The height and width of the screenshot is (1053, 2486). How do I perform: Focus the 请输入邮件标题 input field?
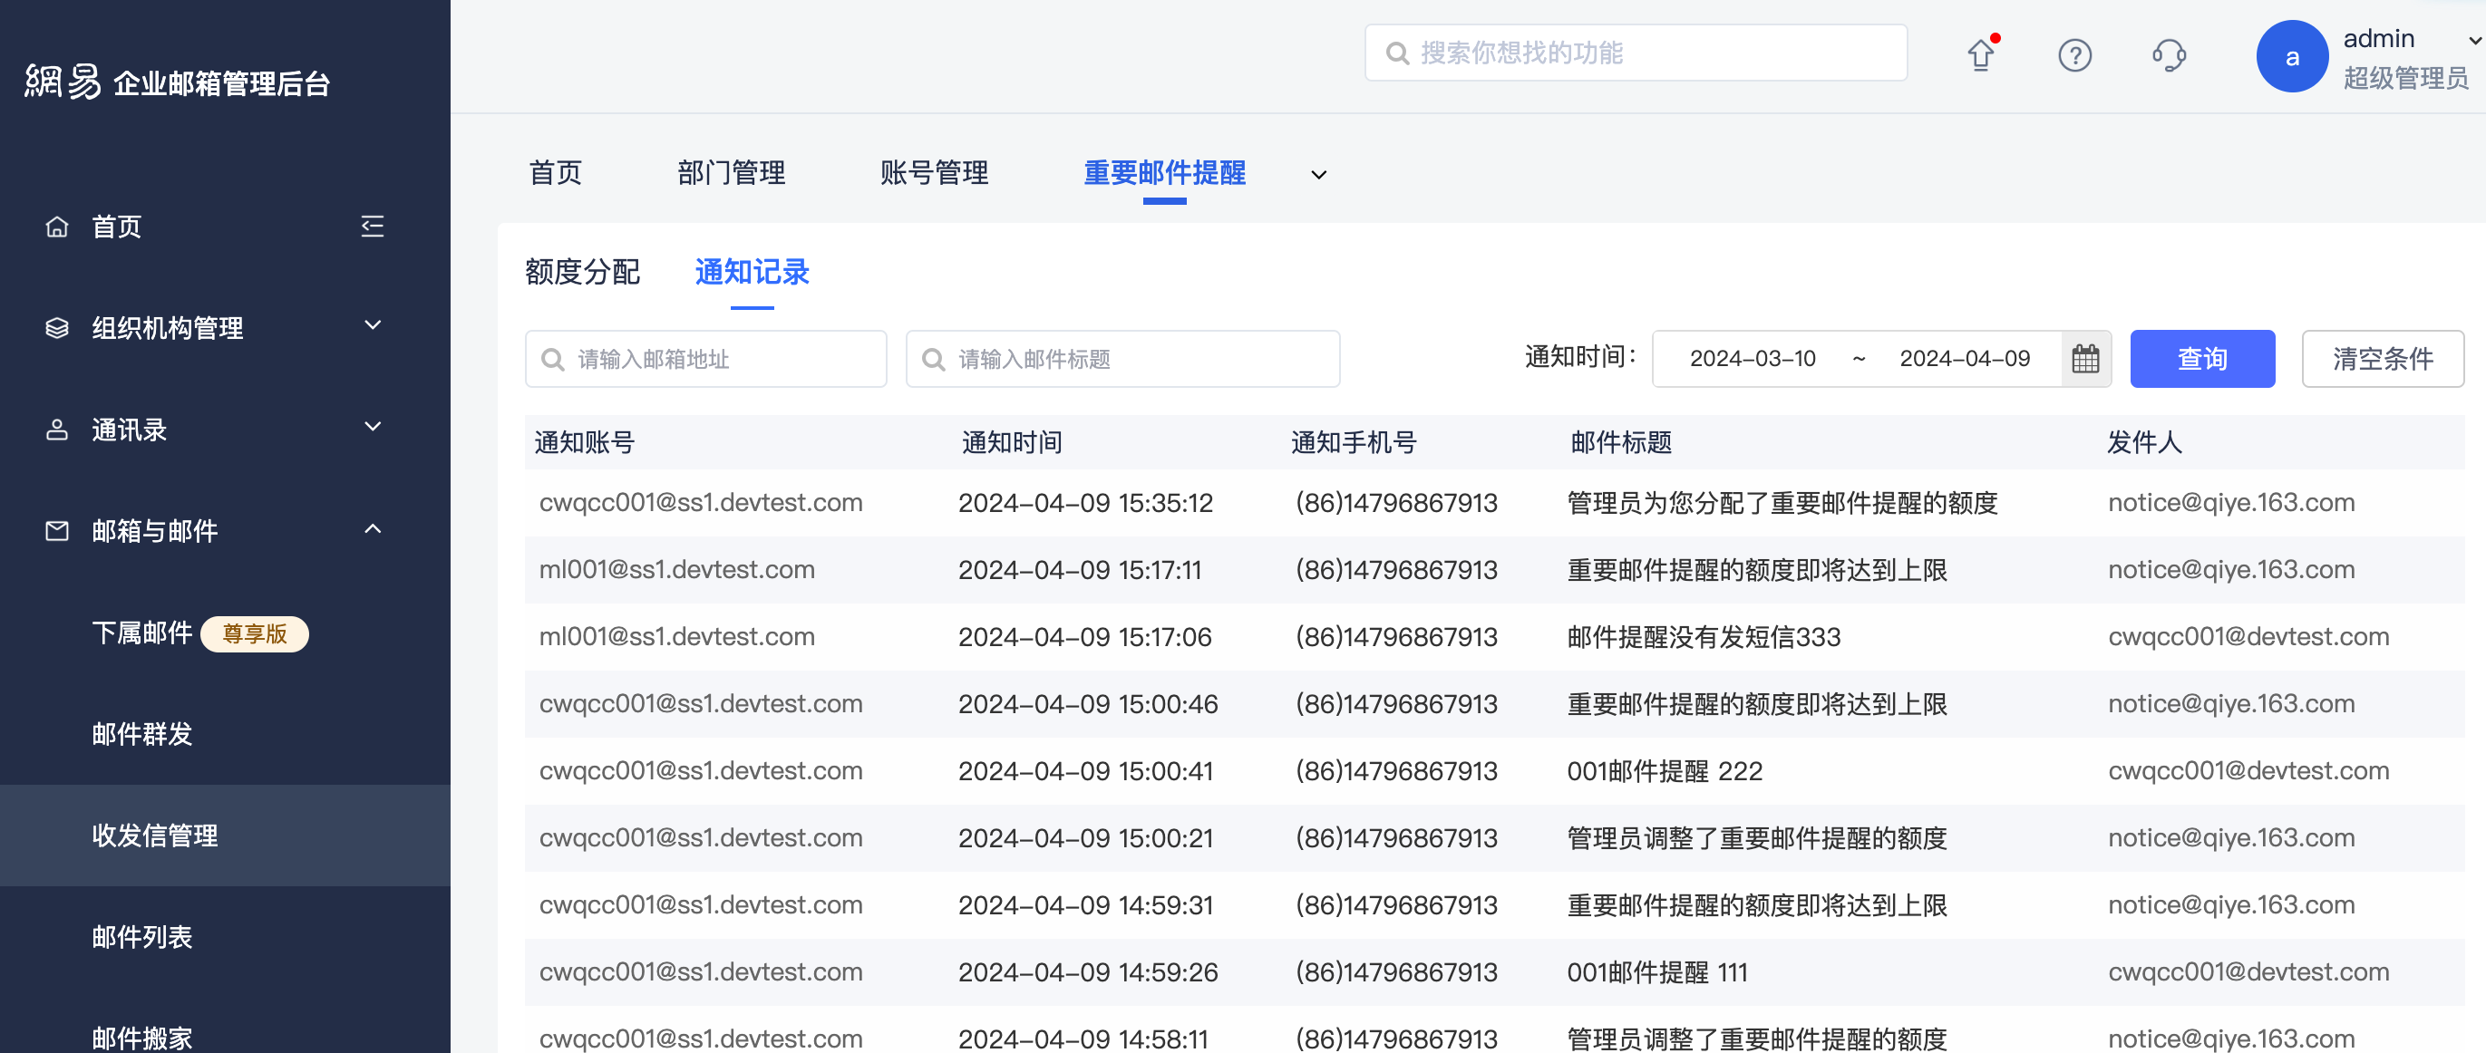pyautogui.click(x=1122, y=359)
